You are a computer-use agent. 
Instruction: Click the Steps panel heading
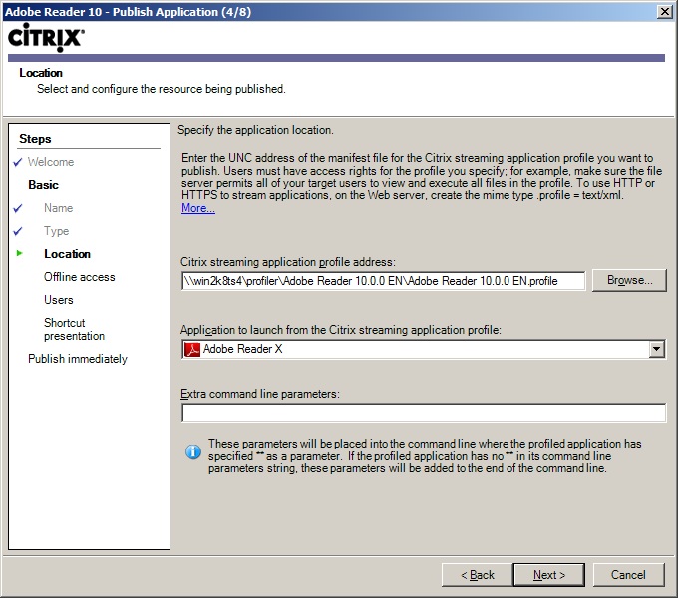(x=35, y=139)
